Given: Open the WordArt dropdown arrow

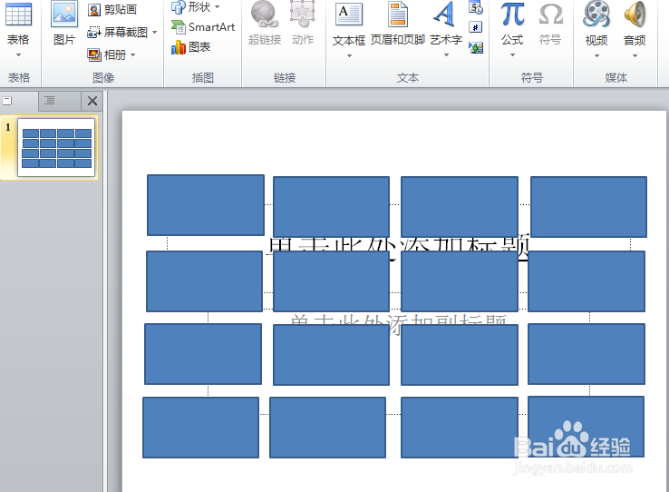Looking at the screenshot, I should click(446, 55).
